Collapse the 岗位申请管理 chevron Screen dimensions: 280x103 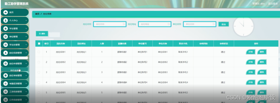[x=26, y=63]
